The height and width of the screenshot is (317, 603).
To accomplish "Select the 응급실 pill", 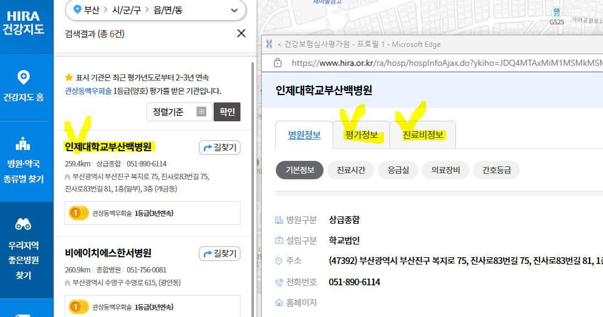I will click(398, 170).
